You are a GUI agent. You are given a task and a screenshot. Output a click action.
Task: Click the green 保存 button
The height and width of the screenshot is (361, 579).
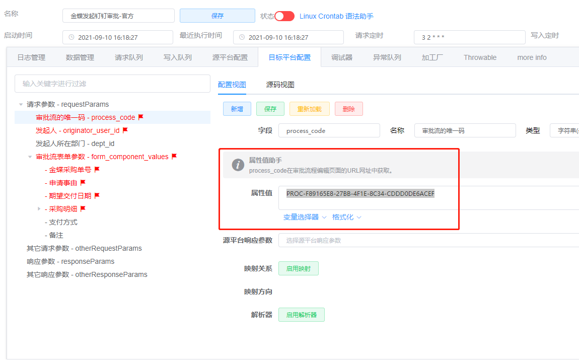270,109
